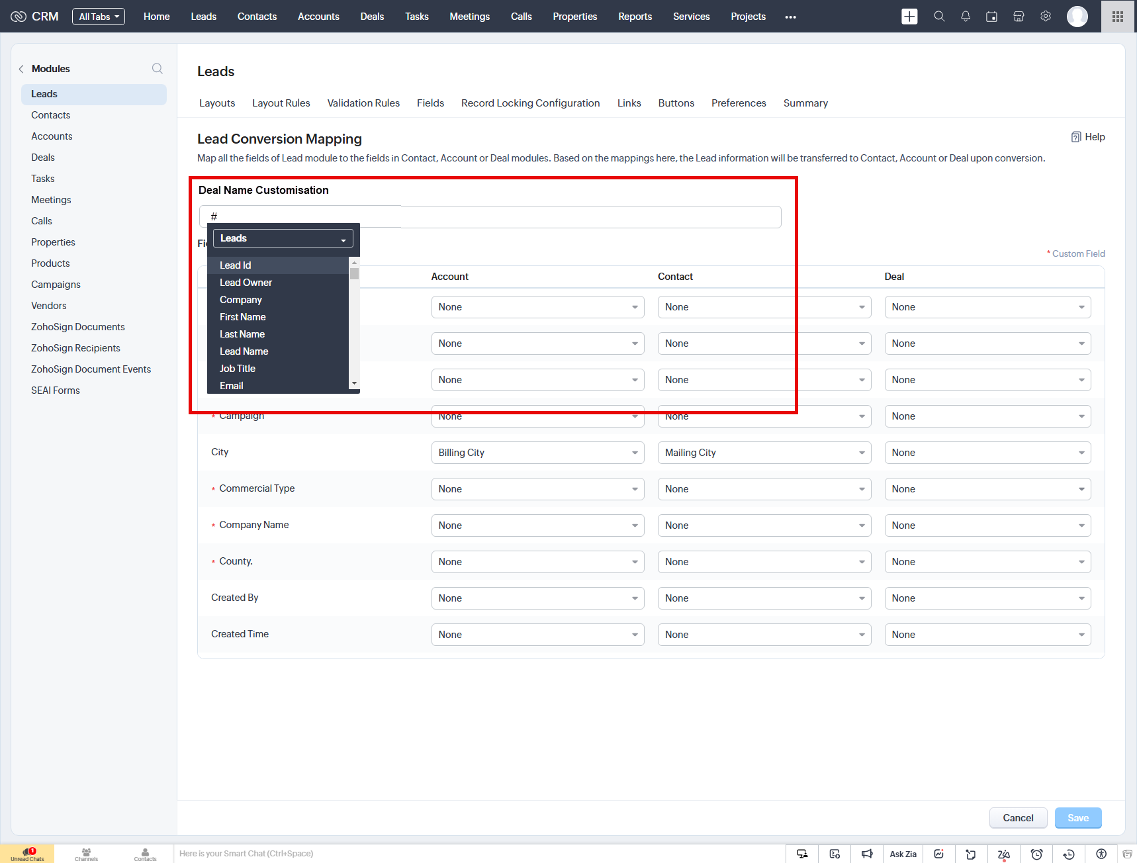The image size is (1137, 863).
Task: Select Lead Id from field list
Action: [x=278, y=265]
